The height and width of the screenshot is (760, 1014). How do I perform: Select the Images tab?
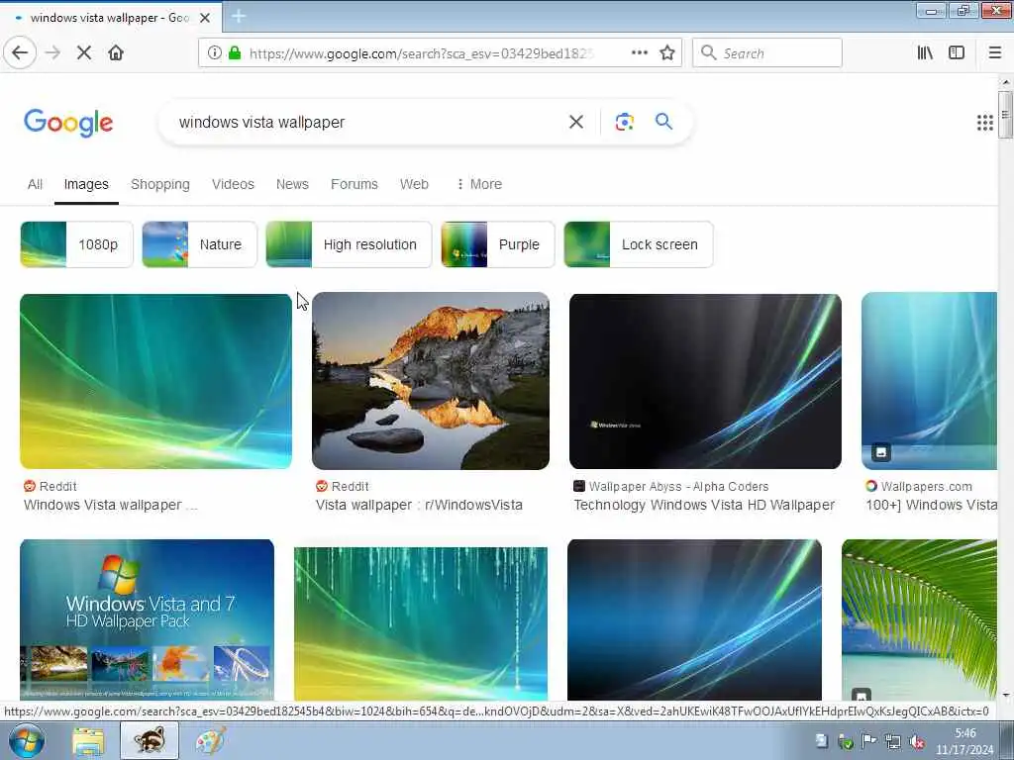pos(86,184)
